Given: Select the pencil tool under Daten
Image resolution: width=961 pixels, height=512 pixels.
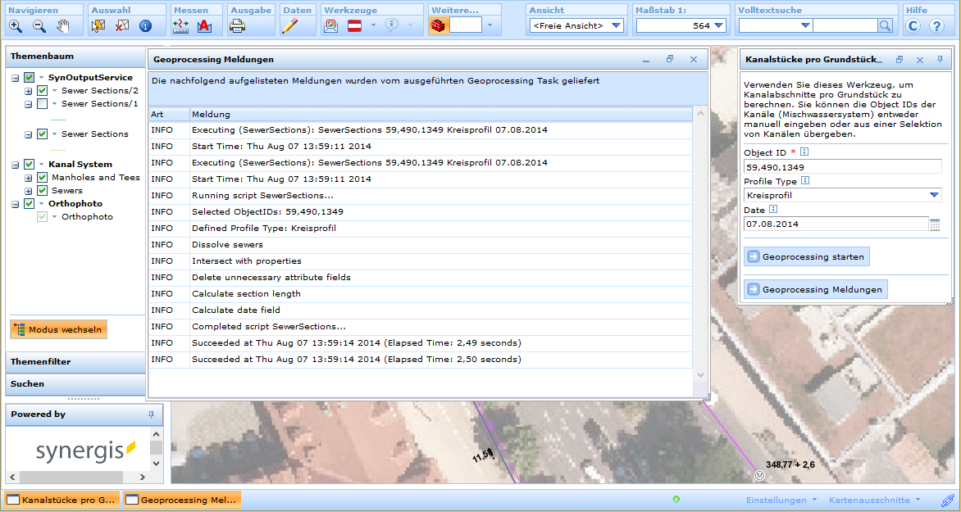Looking at the screenshot, I should tap(289, 25).
